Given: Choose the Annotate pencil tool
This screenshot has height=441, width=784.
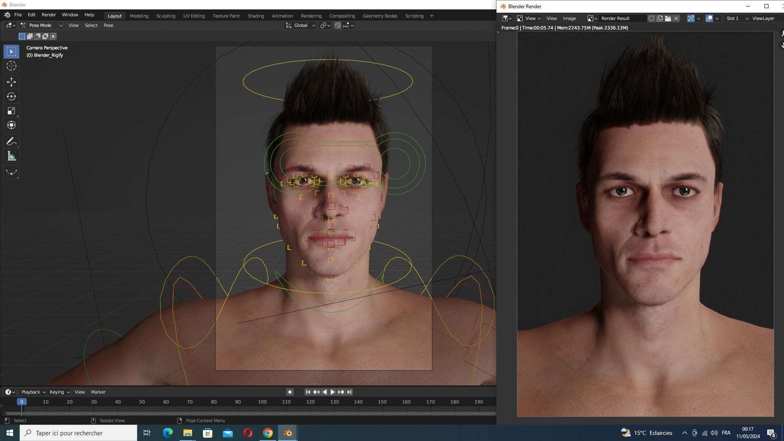Looking at the screenshot, I should [x=11, y=142].
